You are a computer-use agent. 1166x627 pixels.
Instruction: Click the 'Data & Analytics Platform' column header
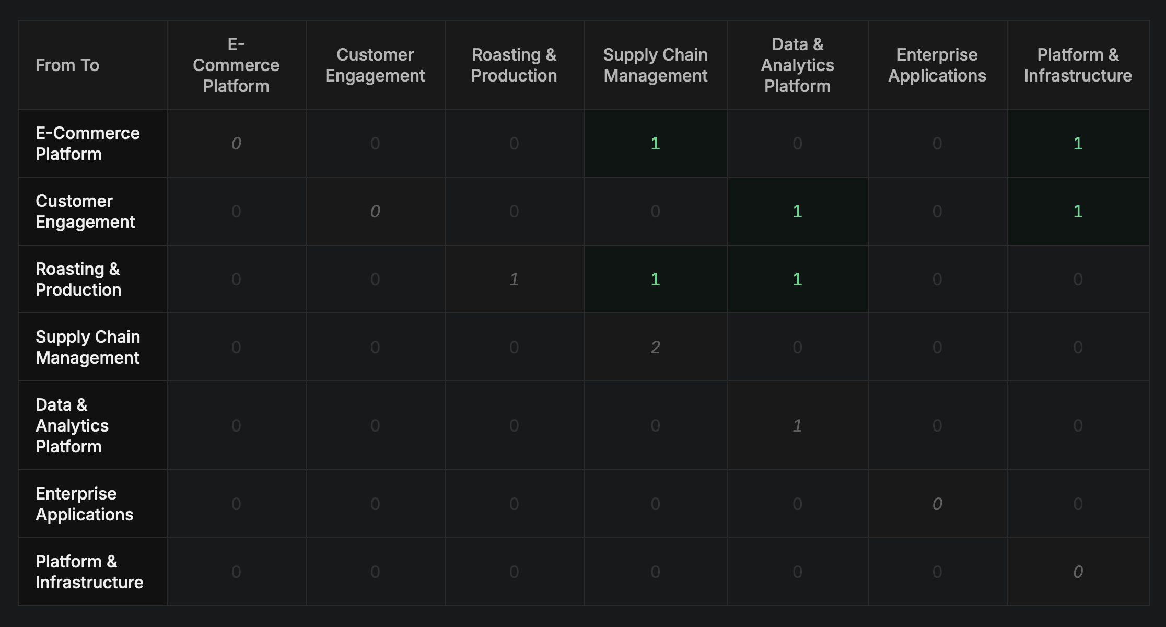(797, 65)
